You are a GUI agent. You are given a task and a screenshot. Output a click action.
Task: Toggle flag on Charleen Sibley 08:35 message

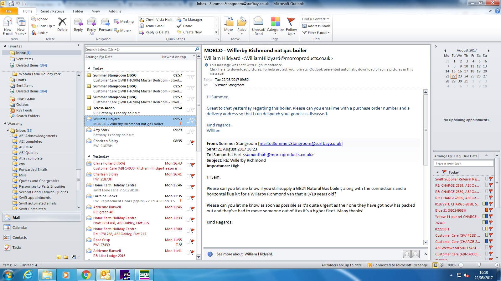coord(193,142)
